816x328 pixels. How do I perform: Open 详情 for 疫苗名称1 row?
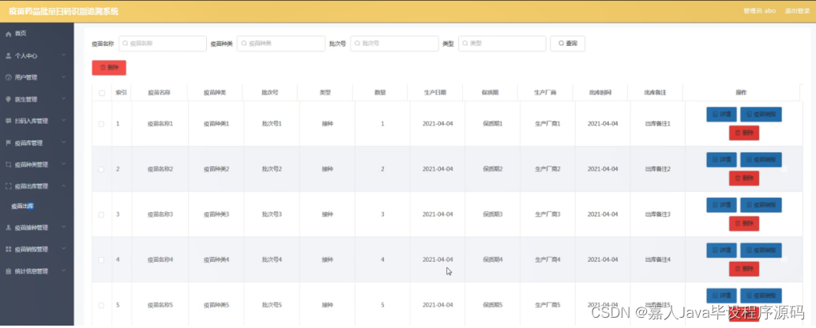click(x=721, y=114)
